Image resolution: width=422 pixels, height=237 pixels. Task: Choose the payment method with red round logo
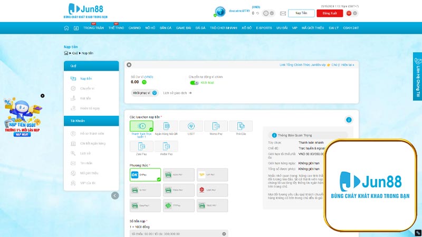213,190
